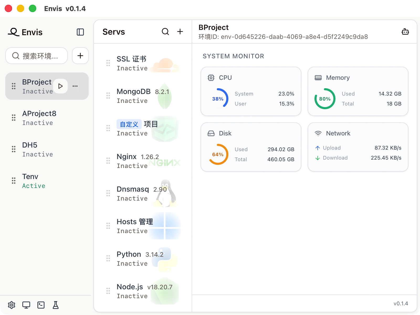
Task: Toggle the sidebar collapse icon
Action: 80,32
